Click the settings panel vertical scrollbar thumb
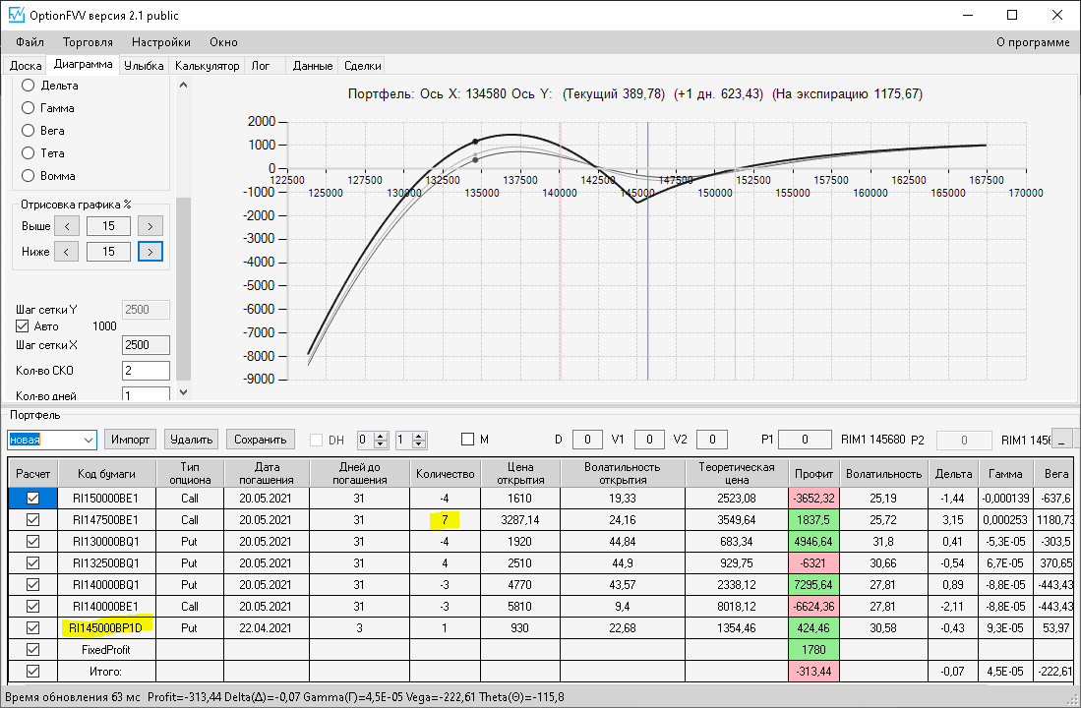 (x=183, y=288)
